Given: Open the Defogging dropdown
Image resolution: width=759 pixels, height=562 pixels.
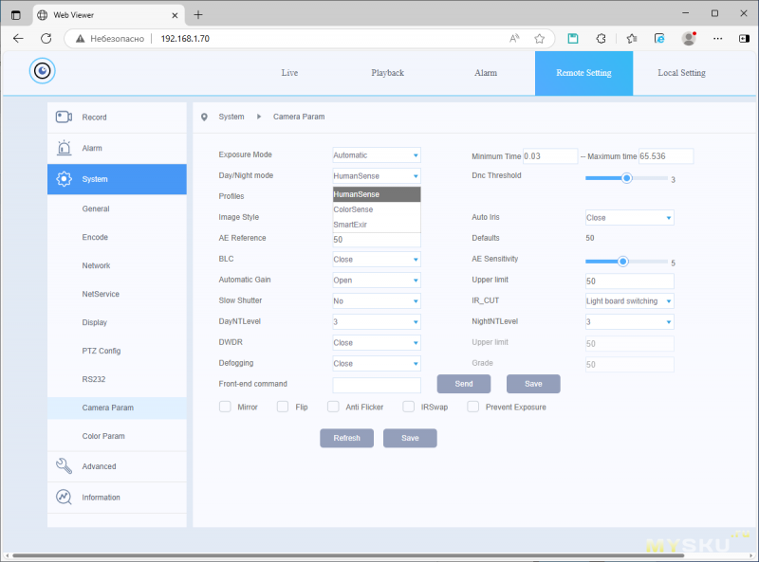Looking at the screenshot, I should pos(377,363).
